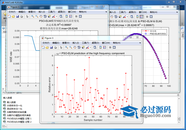Click Link Plot icon in Figure 3 toolbar
Image resolution: width=186 pixels, height=130 pixels.
[x=95, y=47]
